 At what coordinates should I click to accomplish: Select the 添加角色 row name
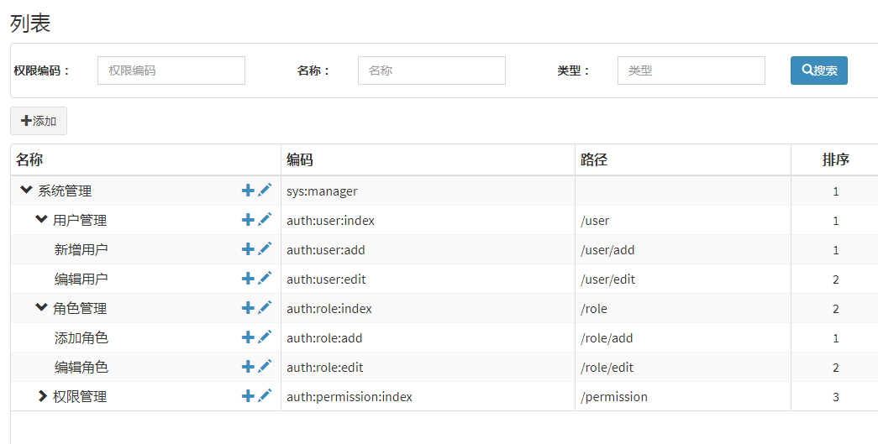point(81,337)
